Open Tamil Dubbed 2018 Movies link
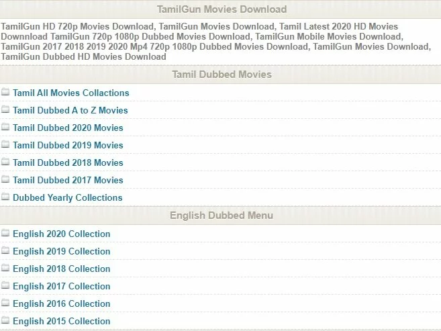 pos(68,162)
